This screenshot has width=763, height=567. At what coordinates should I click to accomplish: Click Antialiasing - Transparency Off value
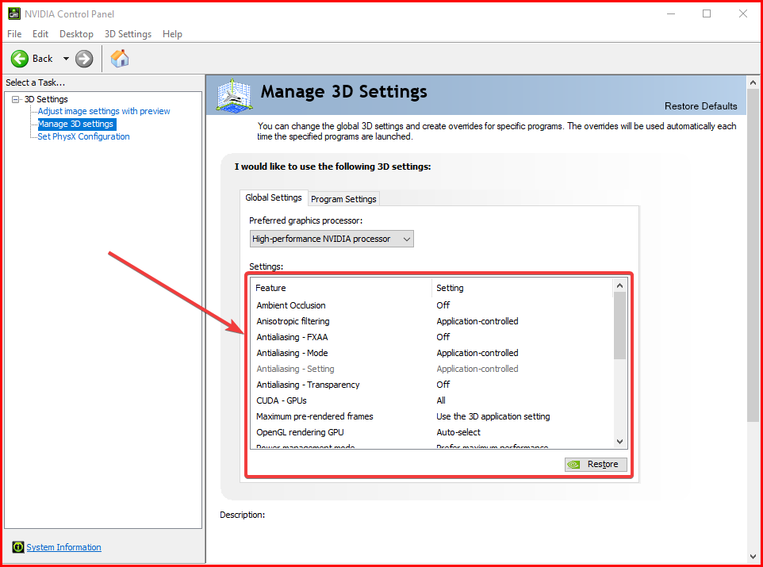[443, 385]
